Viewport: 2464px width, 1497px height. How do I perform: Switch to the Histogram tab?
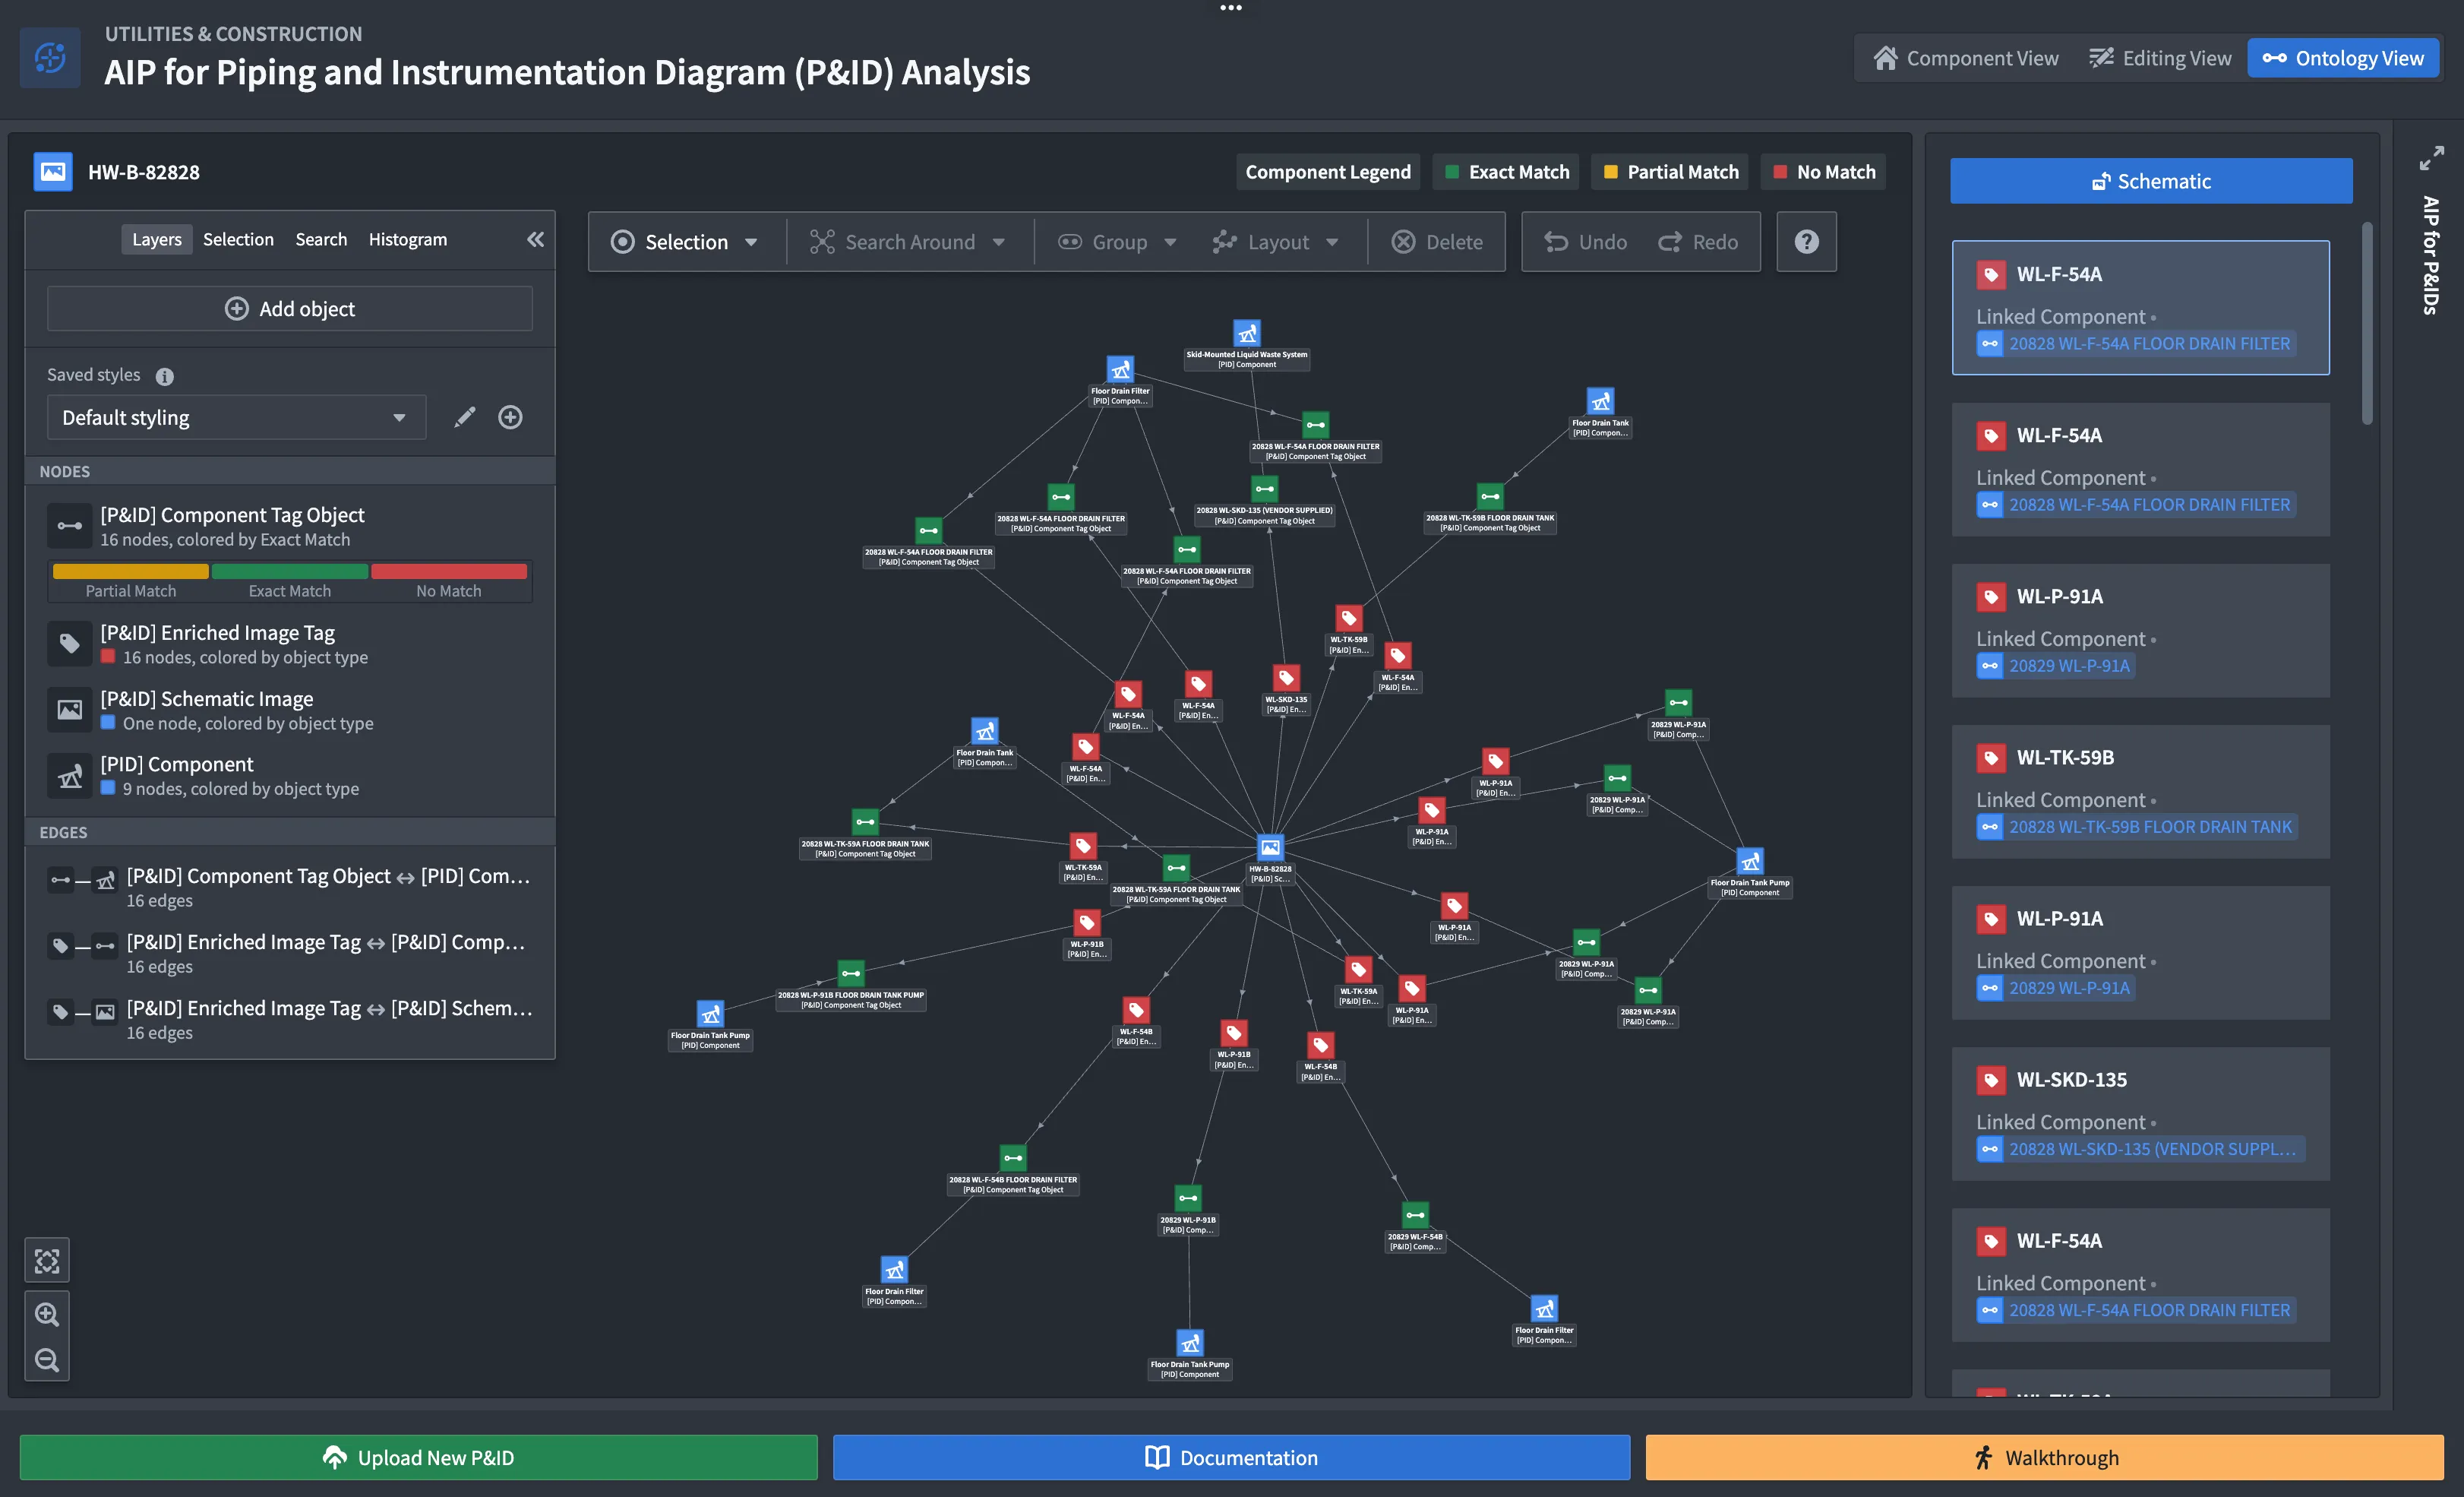coord(407,239)
